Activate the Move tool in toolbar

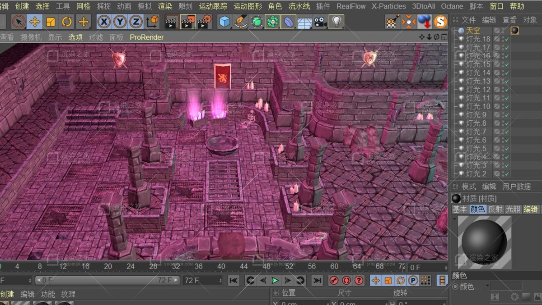tap(35, 22)
